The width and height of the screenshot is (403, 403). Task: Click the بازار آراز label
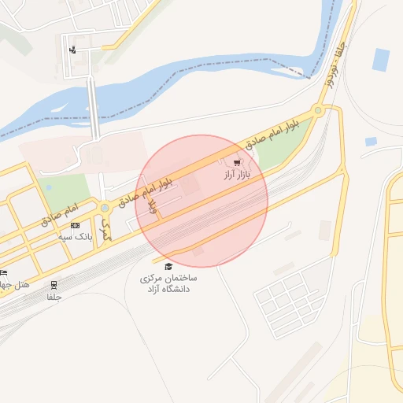237,175
